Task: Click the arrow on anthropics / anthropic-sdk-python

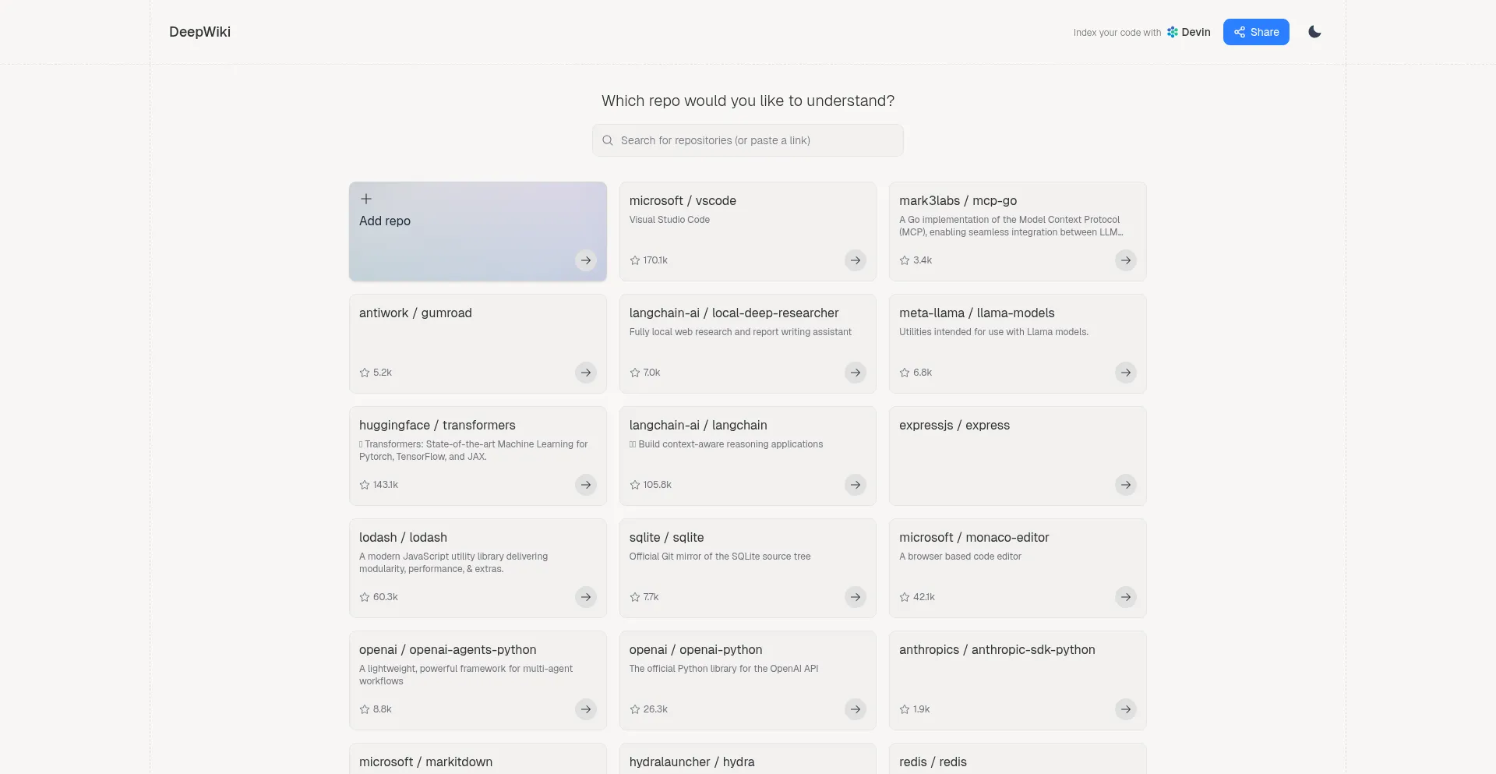Action: pos(1125,709)
